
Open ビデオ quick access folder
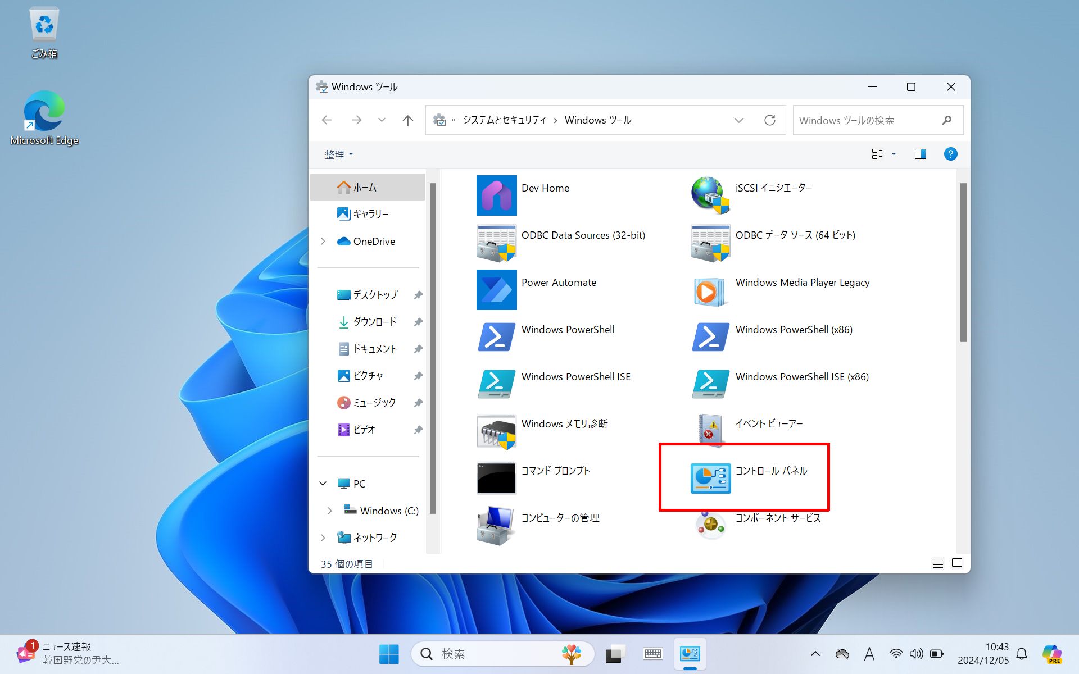368,430
